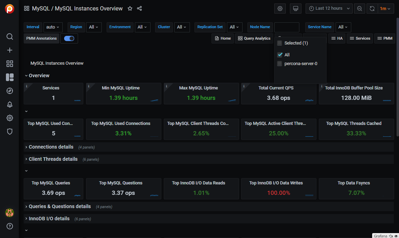
Task: Click the PMM logo in the sidebar
Action: click(9, 9)
